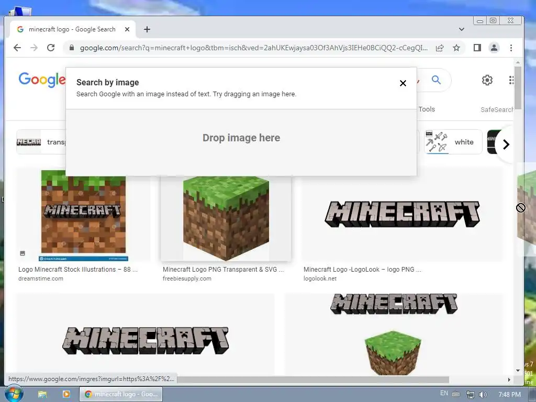Go back to the previous page
The height and width of the screenshot is (402, 536).
coord(17,48)
